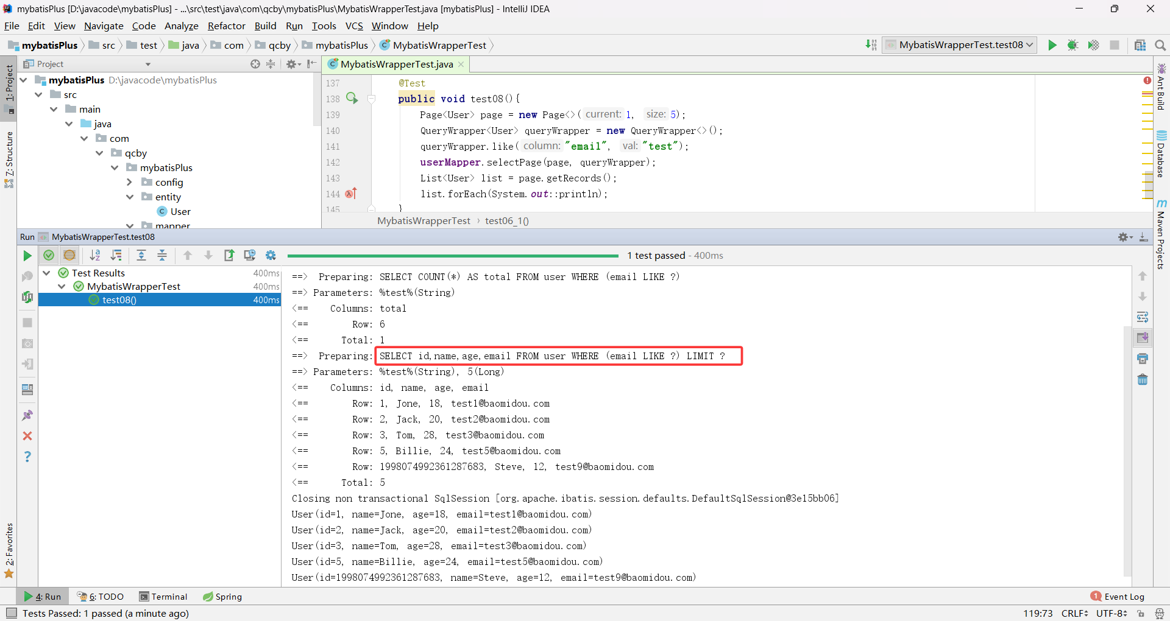Open the Analyze menu
The width and height of the screenshot is (1170, 621).
(x=182, y=26)
